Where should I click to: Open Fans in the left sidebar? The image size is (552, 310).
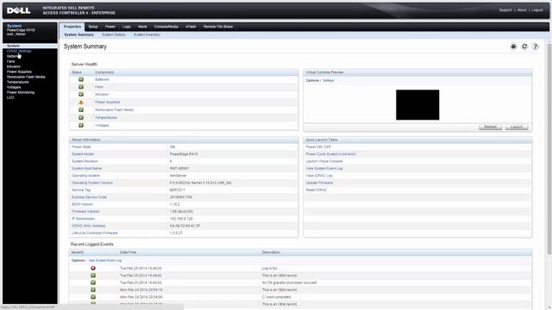tap(11, 61)
